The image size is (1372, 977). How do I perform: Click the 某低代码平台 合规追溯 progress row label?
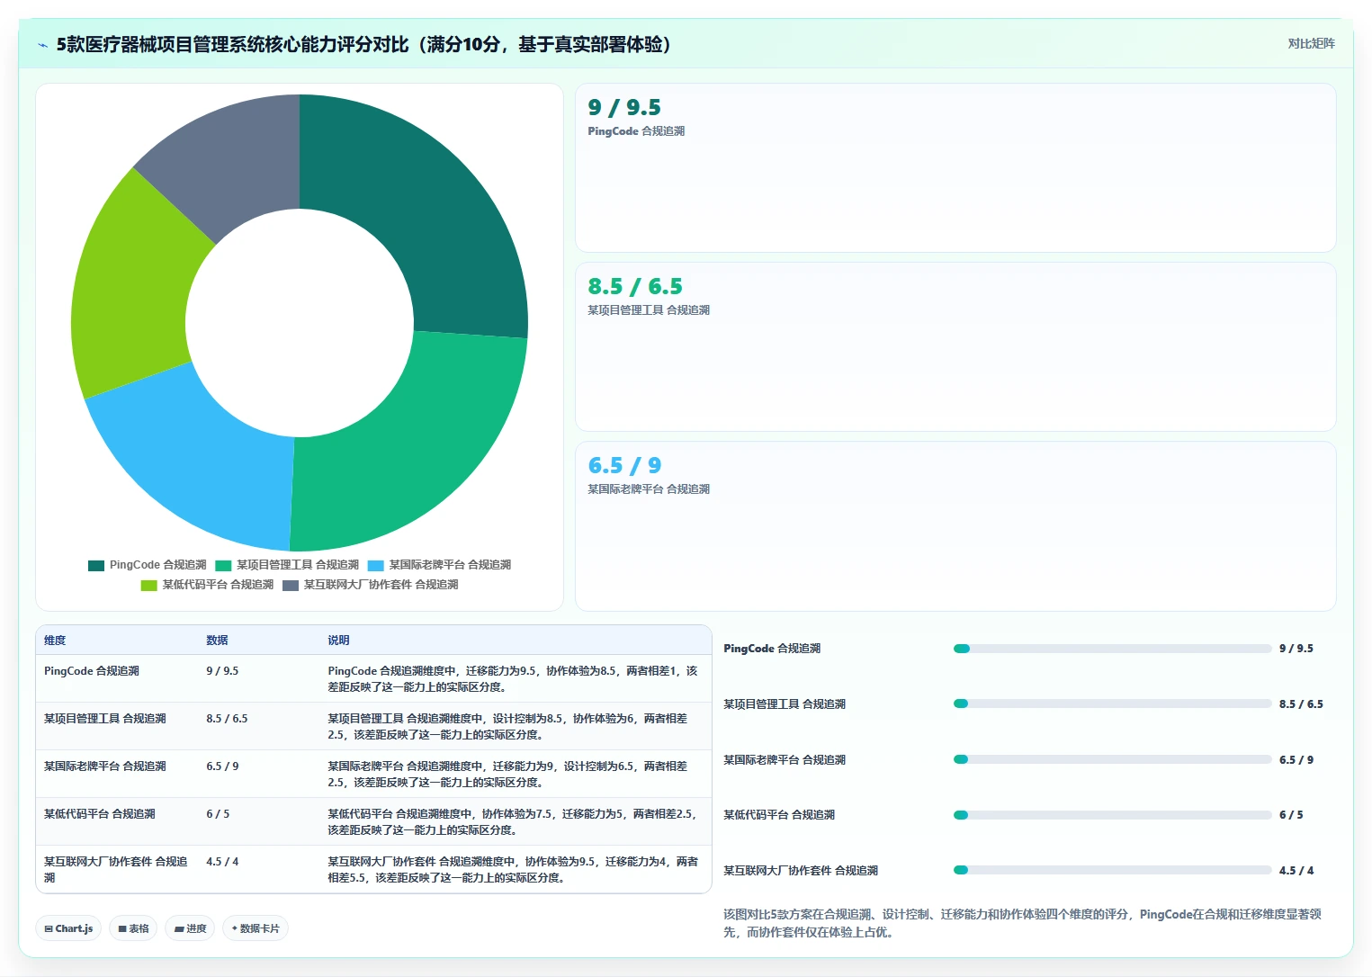click(779, 815)
